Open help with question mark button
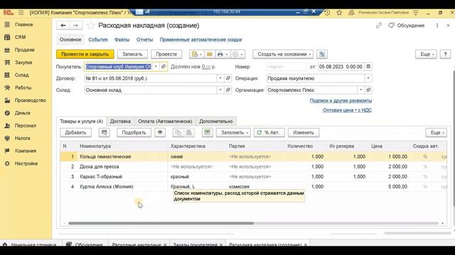Image resolution: width=455 pixels, height=255 pixels. click(445, 54)
